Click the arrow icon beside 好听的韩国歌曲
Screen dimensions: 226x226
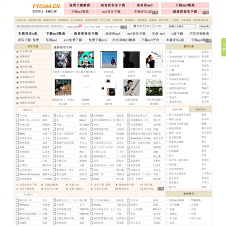tap(18, 87)
